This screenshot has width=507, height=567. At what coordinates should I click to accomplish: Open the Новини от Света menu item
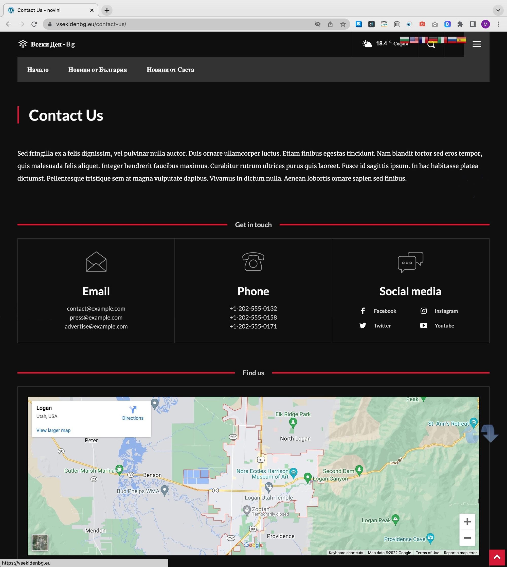pyautogui.click(x=170, y=70)
